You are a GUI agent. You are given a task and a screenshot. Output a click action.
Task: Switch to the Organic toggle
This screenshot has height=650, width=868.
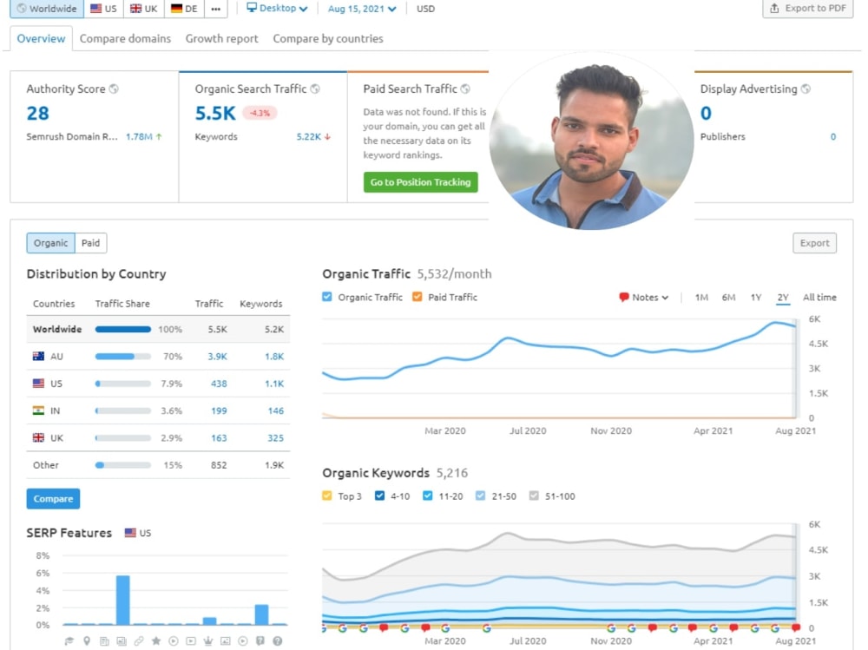click(x=51, y=243)
